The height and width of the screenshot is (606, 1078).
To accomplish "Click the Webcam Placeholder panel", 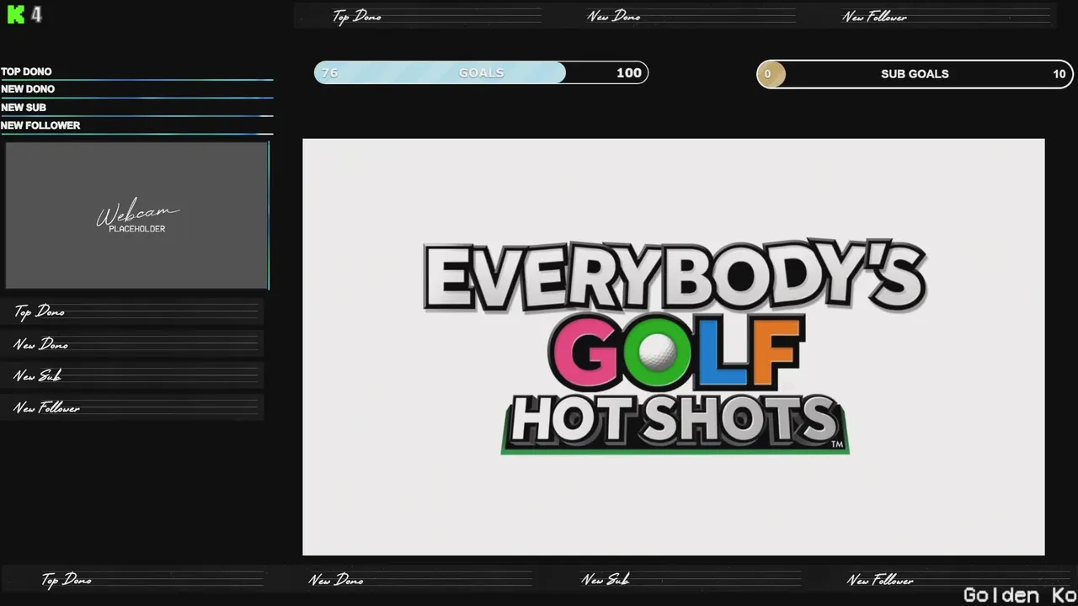I will pos(137,215).
